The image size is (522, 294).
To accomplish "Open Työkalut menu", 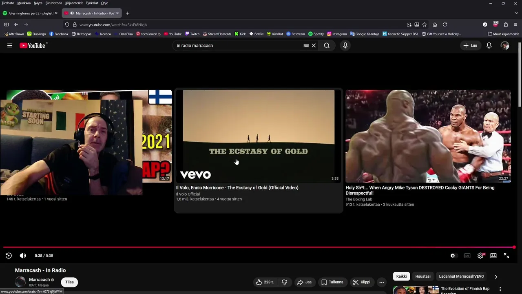I will point(92,3).
